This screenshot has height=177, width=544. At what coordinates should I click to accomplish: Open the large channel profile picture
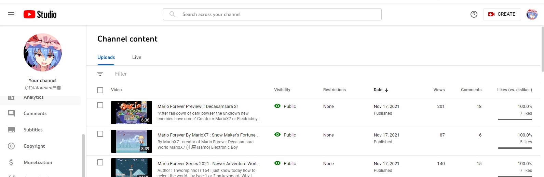[43, 52]
